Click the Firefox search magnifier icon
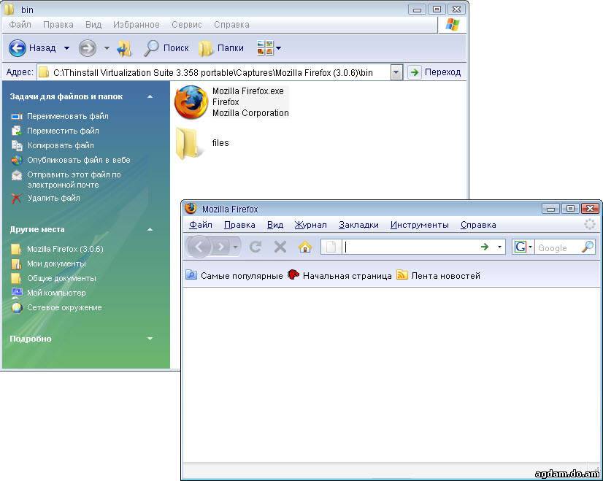This screenshot has height=481, width=603. point(588,247)
